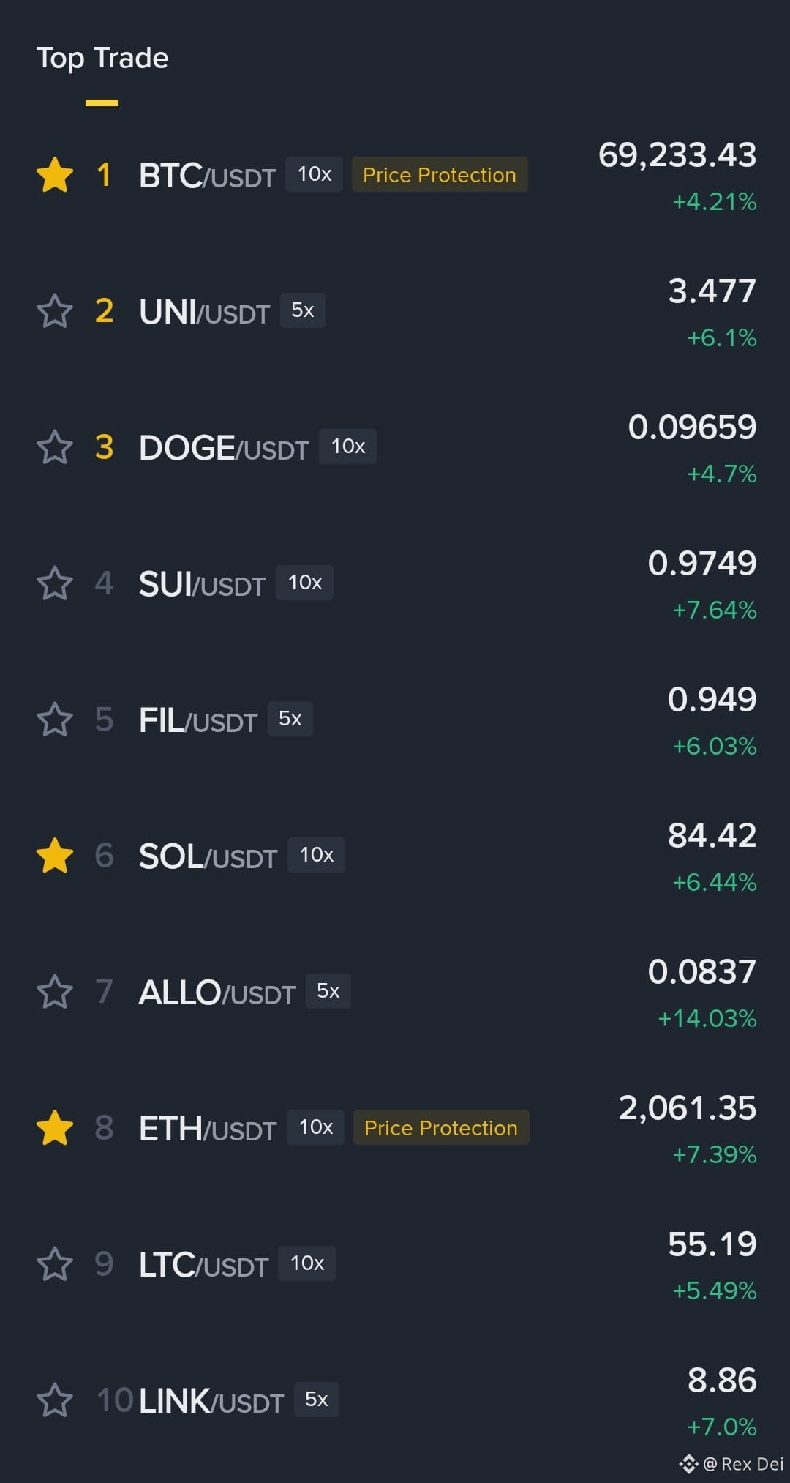Favorite UNI/USDT with its star icon
Image resolution: width=790 pixels, height=1483 pixels.
click(55, 311)
